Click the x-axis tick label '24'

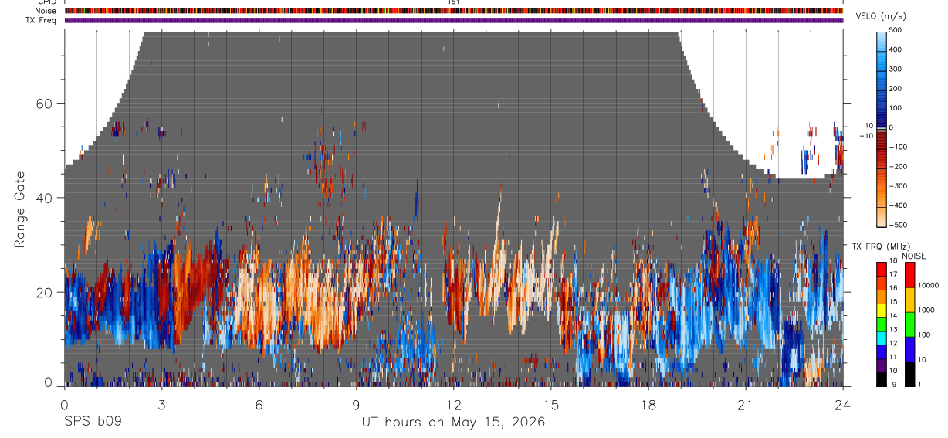pos(842,405)
